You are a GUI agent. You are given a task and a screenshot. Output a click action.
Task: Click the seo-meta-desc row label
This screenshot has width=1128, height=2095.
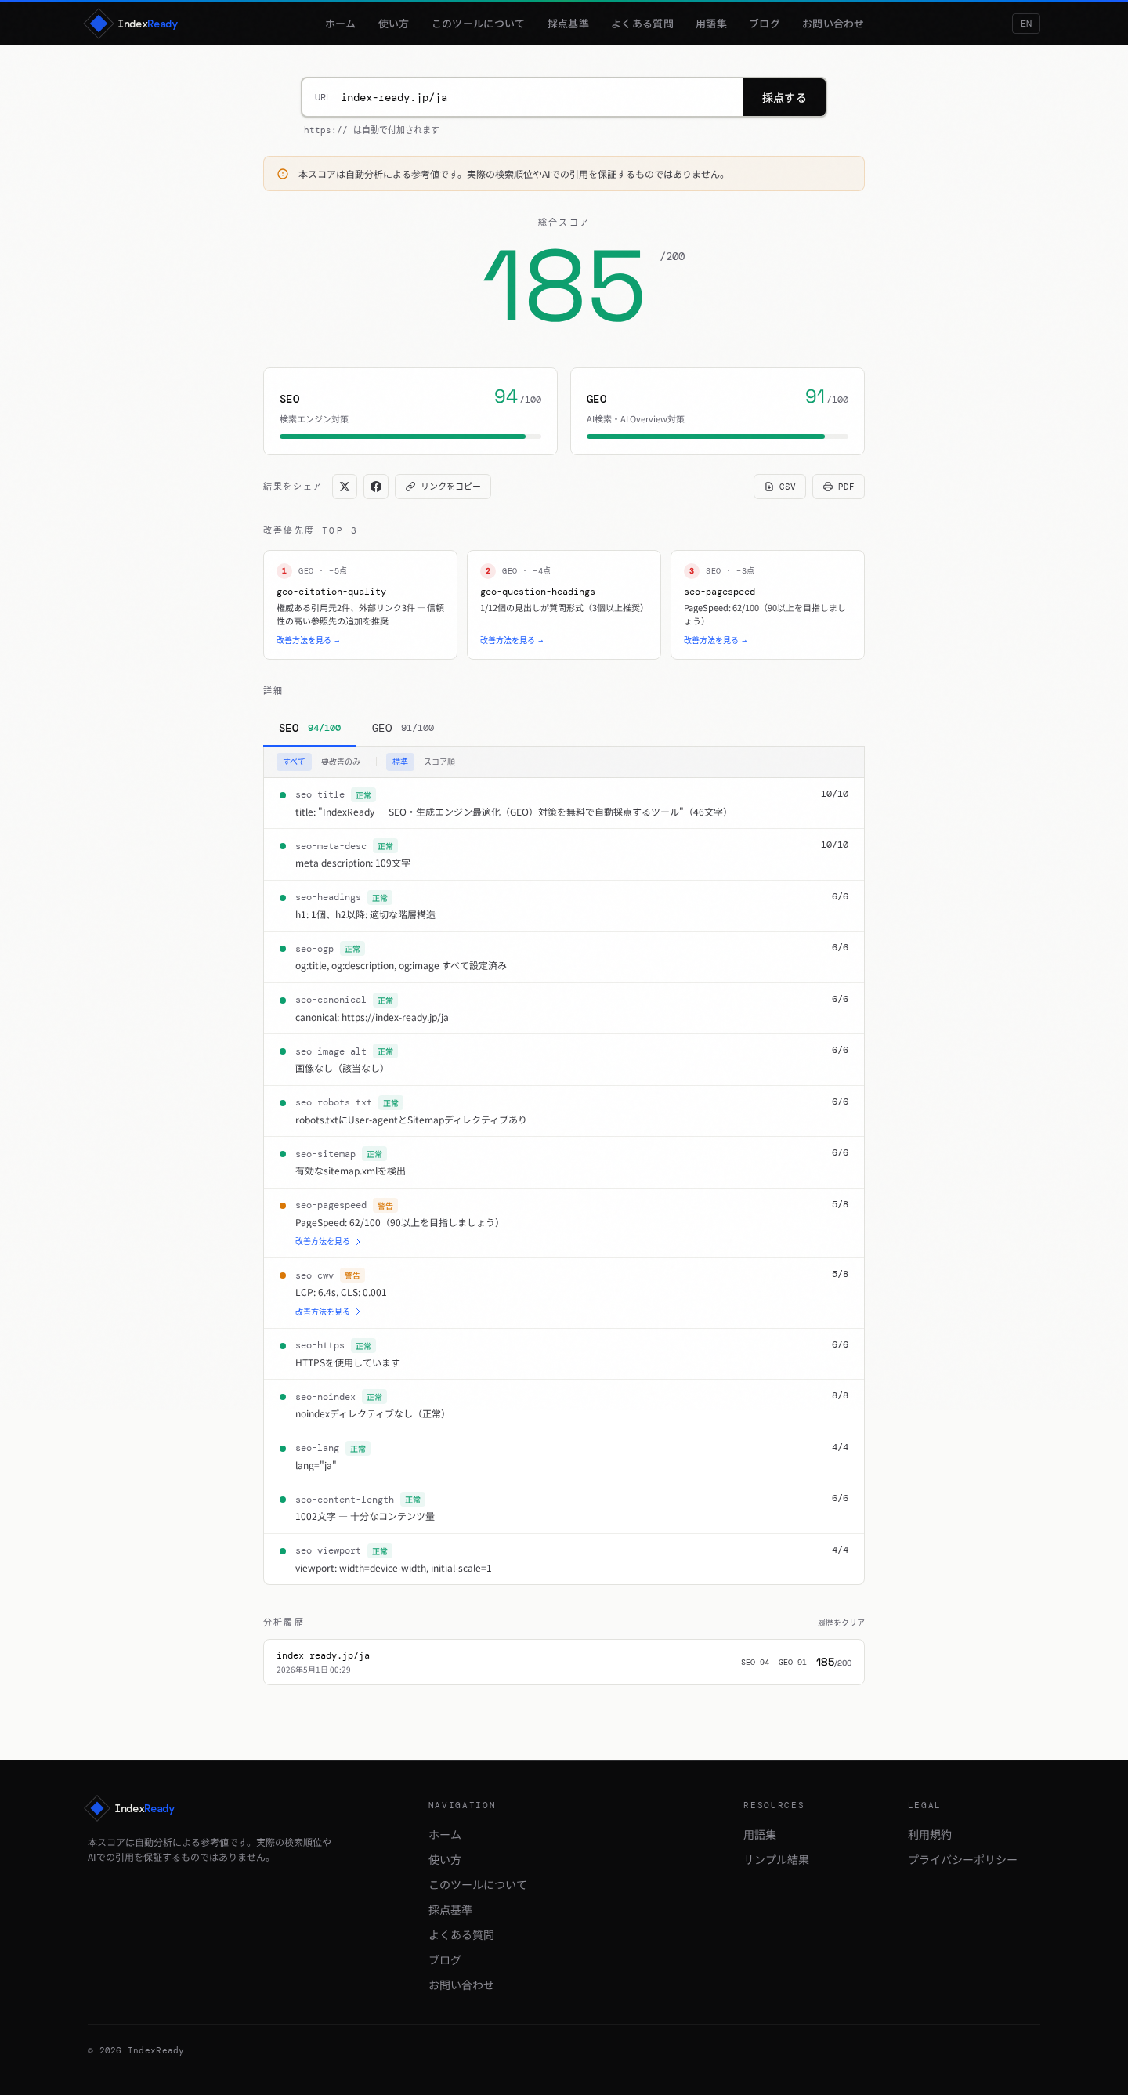331,847
